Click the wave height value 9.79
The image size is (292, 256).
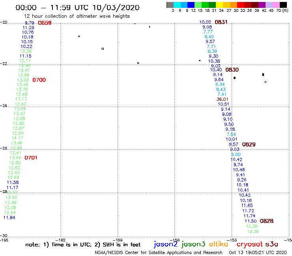click(30, 23)
